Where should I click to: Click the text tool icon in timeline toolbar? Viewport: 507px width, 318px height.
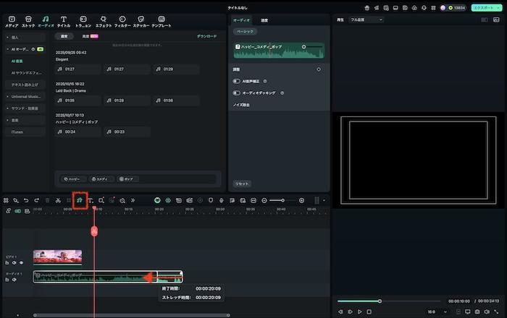pos(91,200)
